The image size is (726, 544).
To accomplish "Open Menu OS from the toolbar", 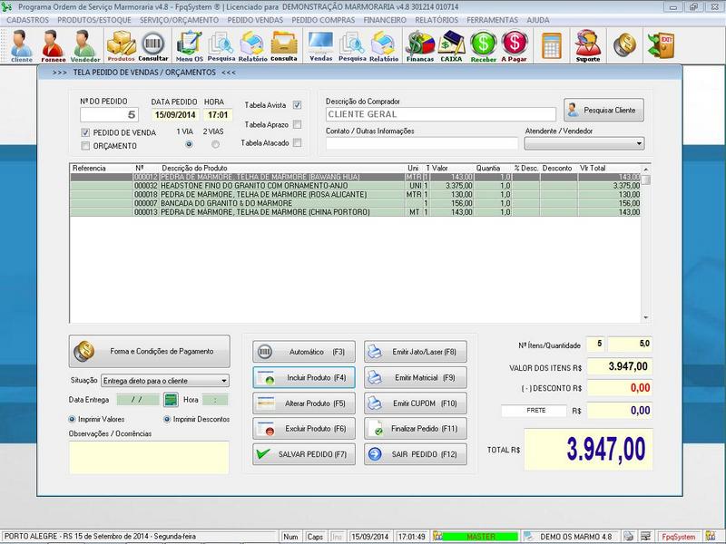I will (191, 44).
